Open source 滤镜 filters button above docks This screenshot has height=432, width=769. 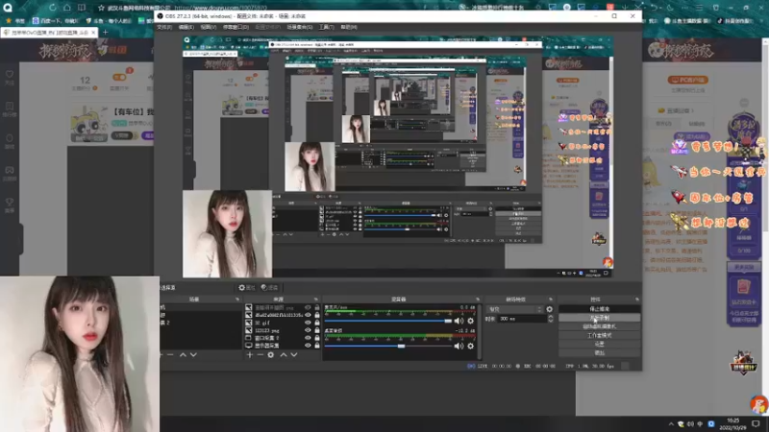[x=270, y=287]
